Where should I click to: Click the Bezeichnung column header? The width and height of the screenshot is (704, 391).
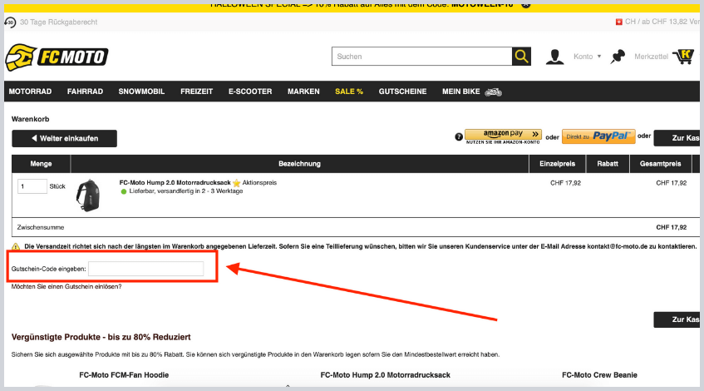[299, 164]
